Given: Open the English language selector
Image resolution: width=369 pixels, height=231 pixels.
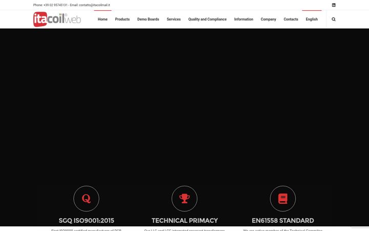Looking at the screenshot, I should 312,20.
